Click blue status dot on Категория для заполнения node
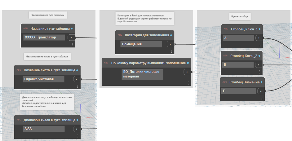Image resolution: width=292 pixels, height=141 pixels. pos(171,35)
